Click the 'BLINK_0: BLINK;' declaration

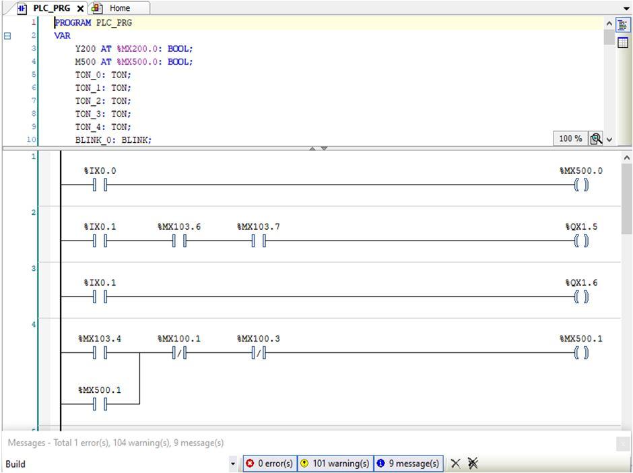coord(113,139)
